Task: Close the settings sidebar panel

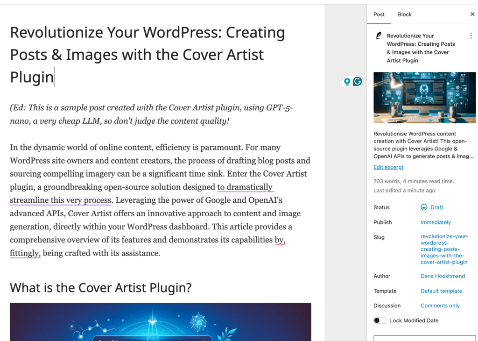Action: click(x=472, y=14)
